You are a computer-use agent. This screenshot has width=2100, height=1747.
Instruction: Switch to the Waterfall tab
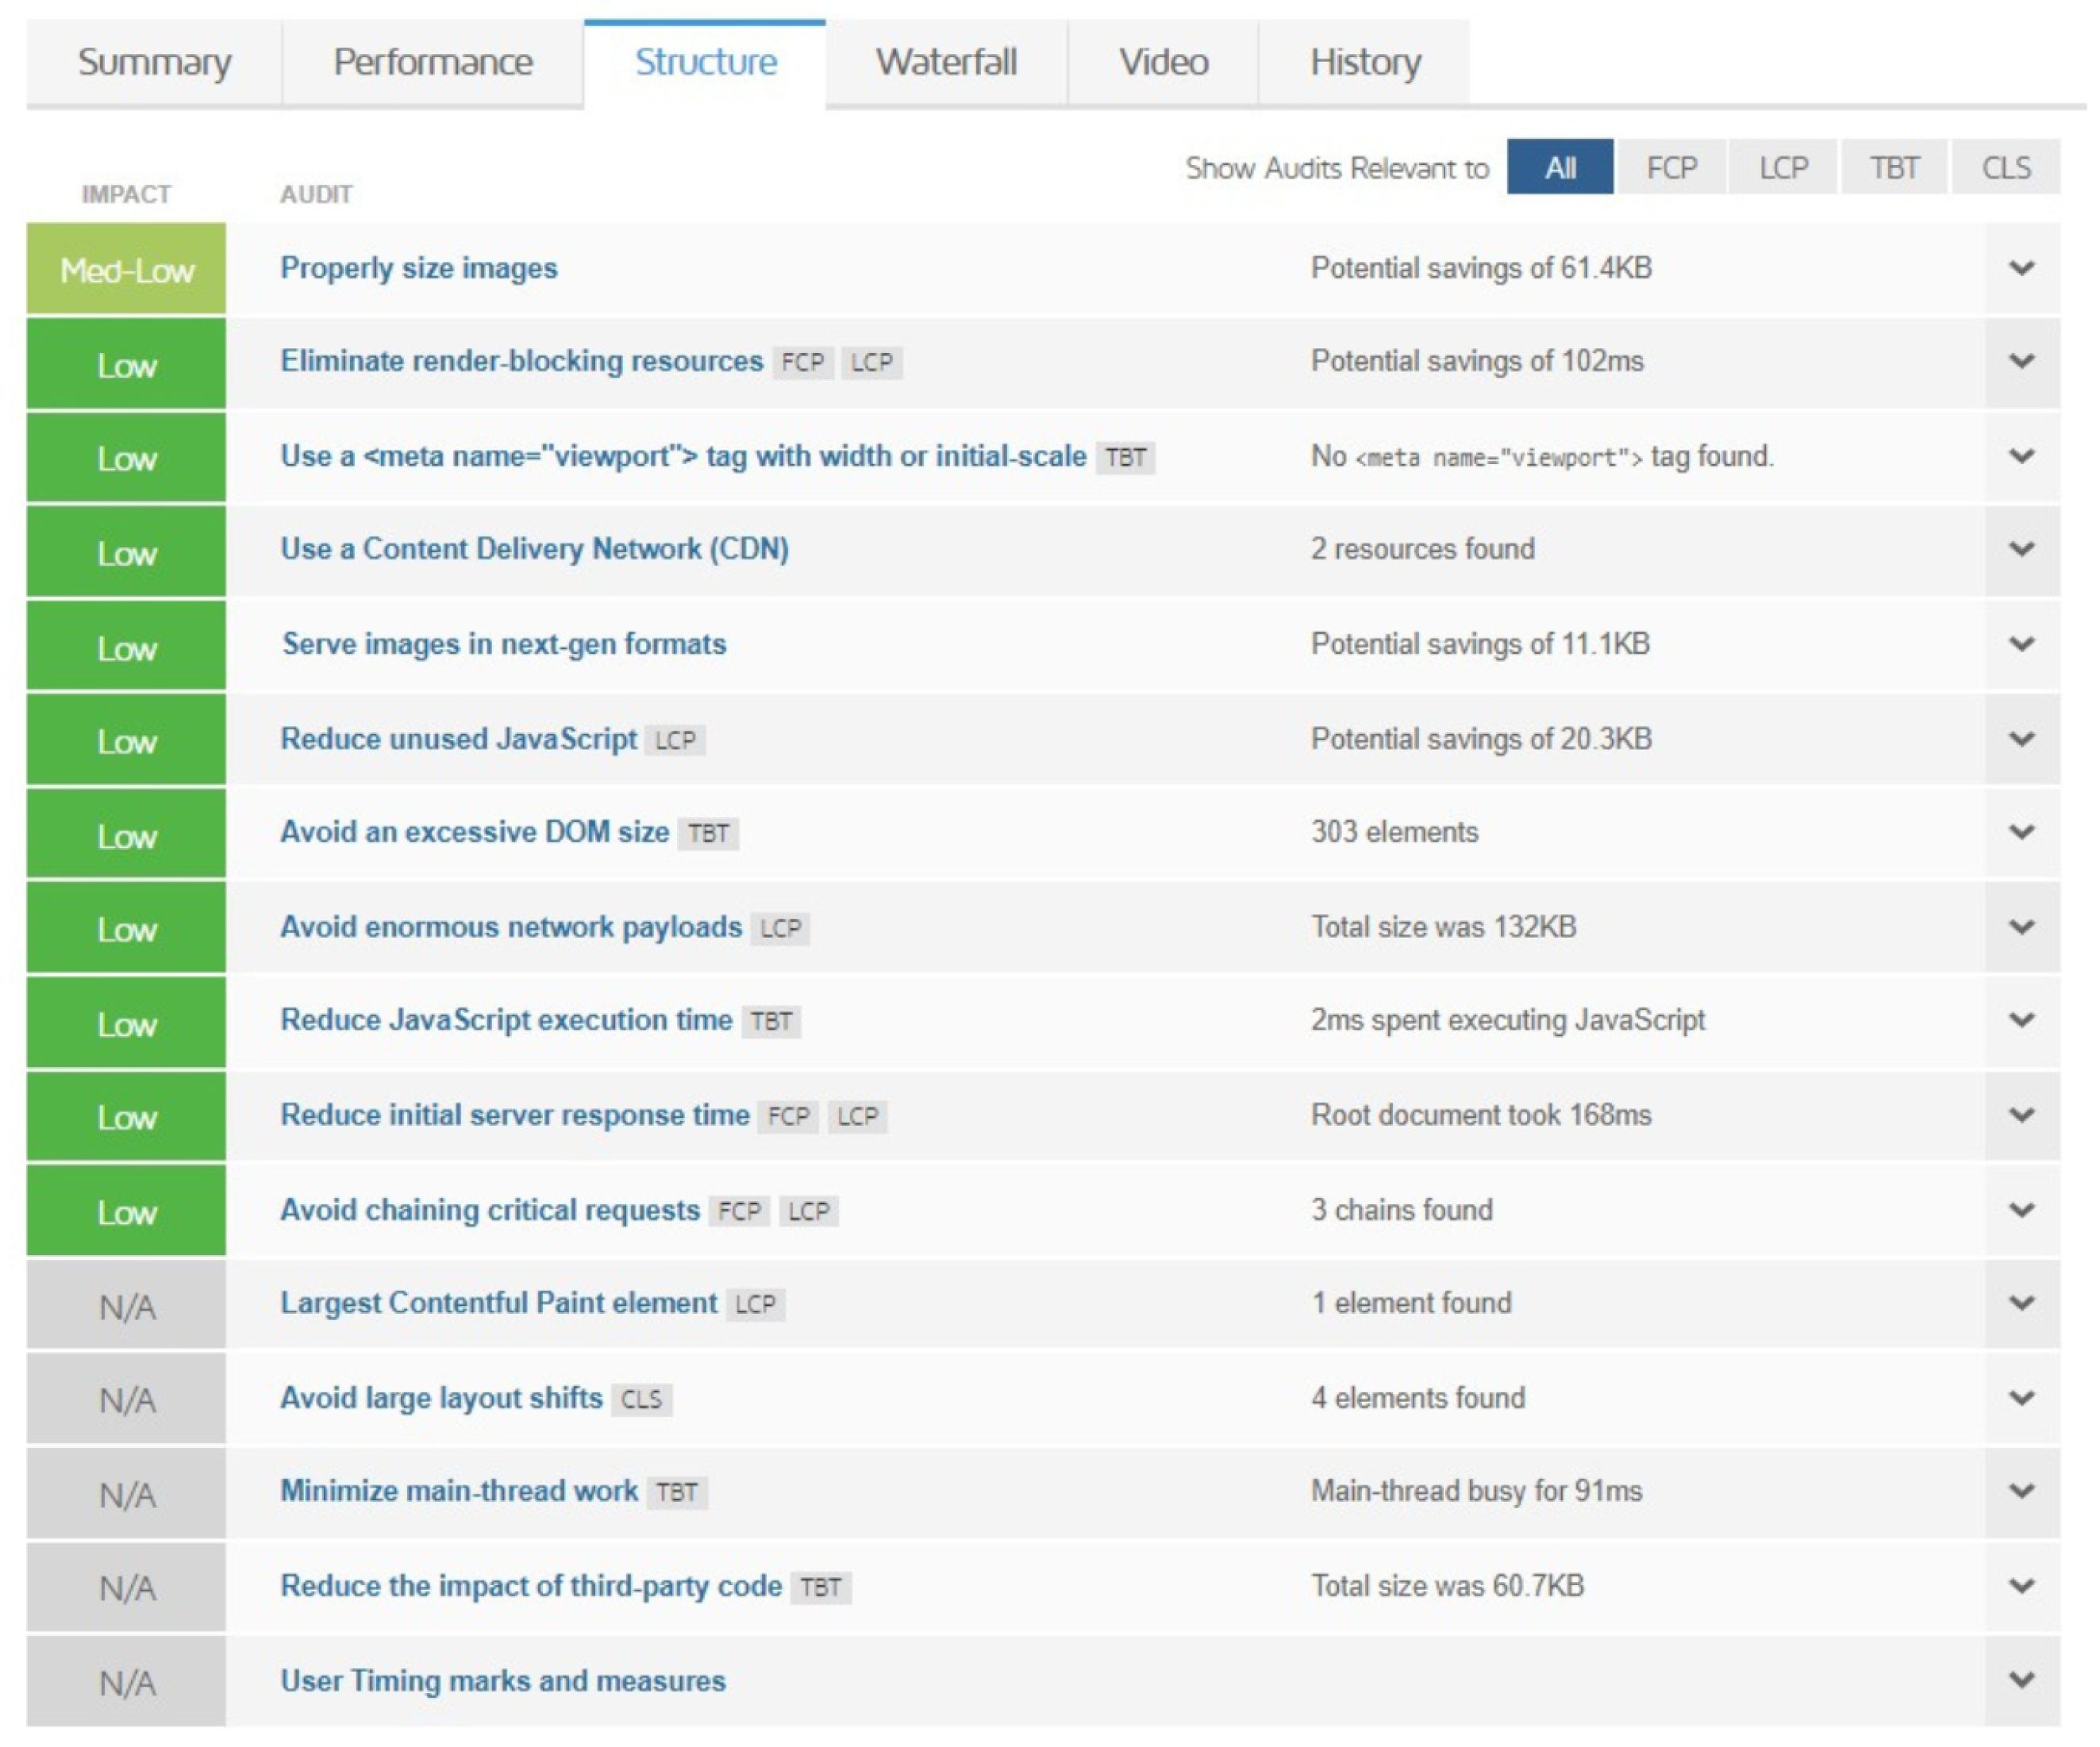[946, 62]
